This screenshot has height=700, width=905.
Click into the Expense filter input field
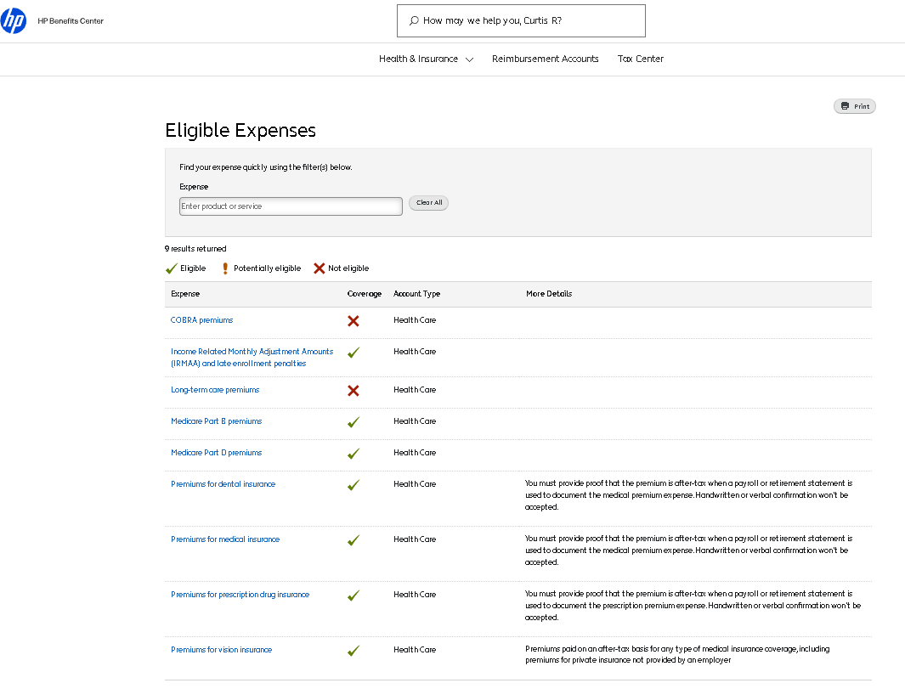[291, 206]
